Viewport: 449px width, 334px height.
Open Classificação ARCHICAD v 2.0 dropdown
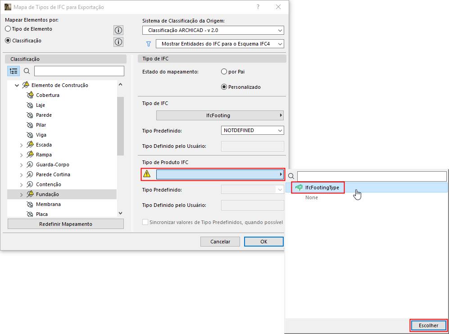click(x=213, y=30)
